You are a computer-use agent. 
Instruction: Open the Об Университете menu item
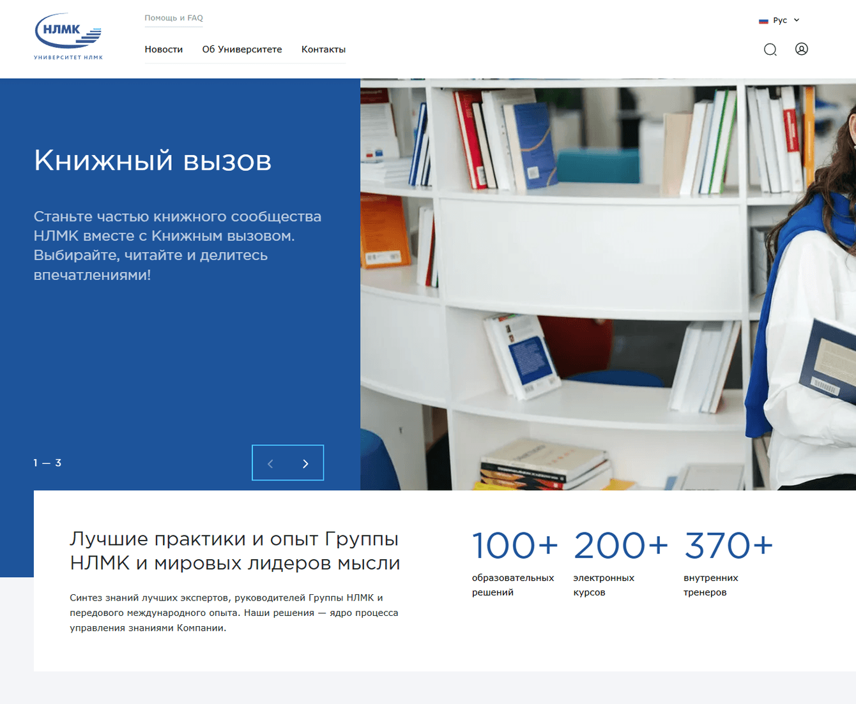point(242,49)
